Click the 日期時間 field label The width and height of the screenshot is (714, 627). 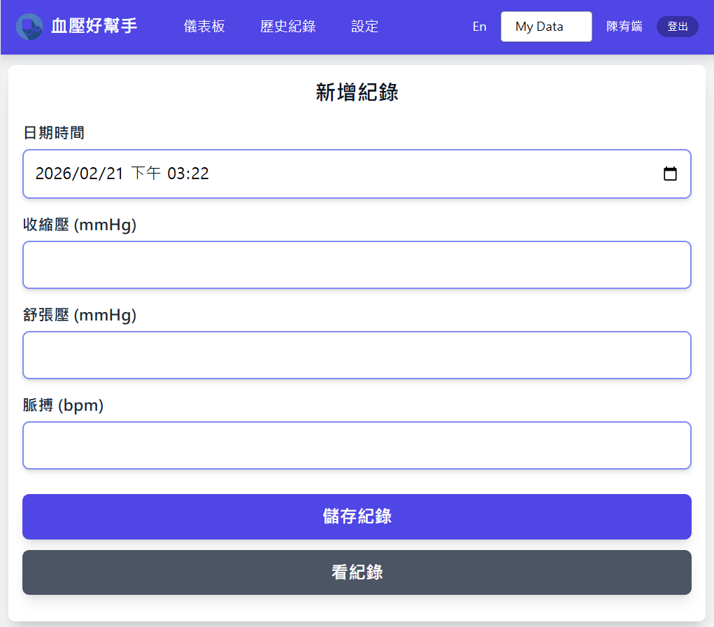point(53,133)
